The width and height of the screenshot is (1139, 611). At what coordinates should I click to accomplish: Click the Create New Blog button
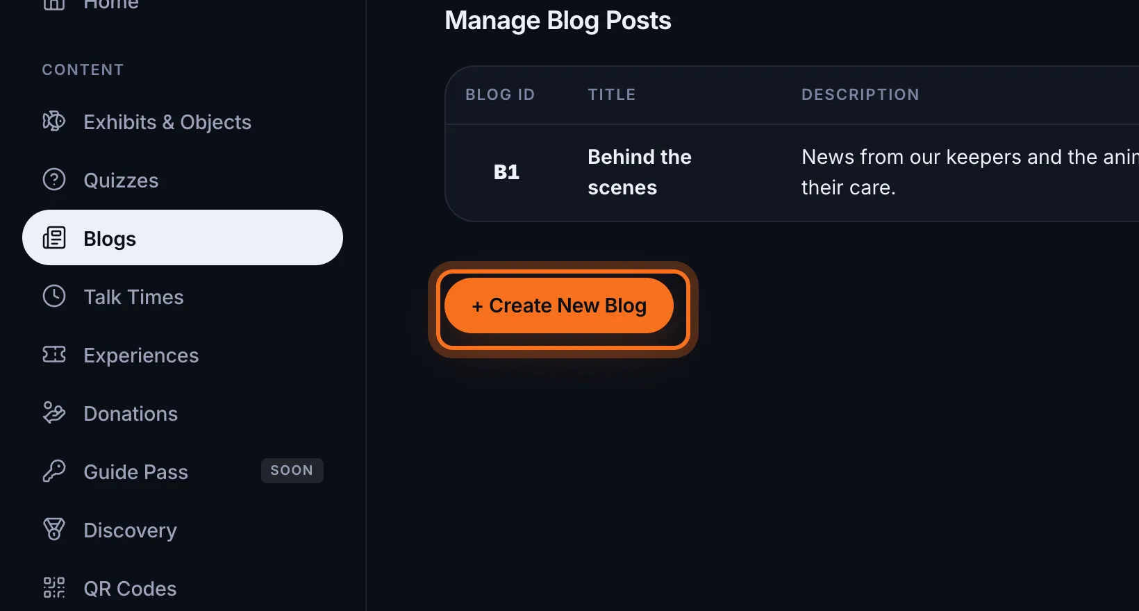pos(559,305)
